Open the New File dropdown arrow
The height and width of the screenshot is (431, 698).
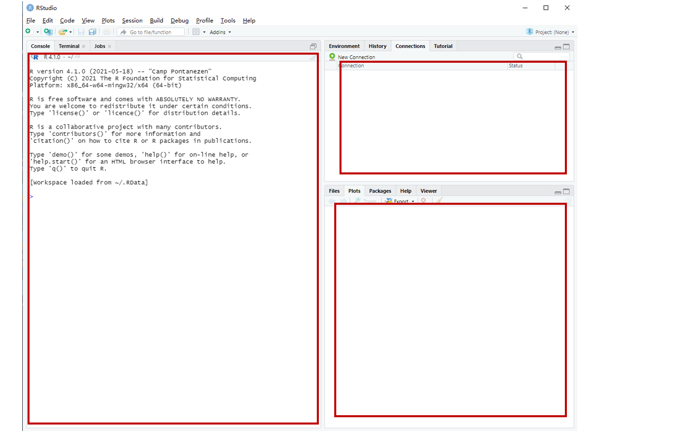click(37, 32)
